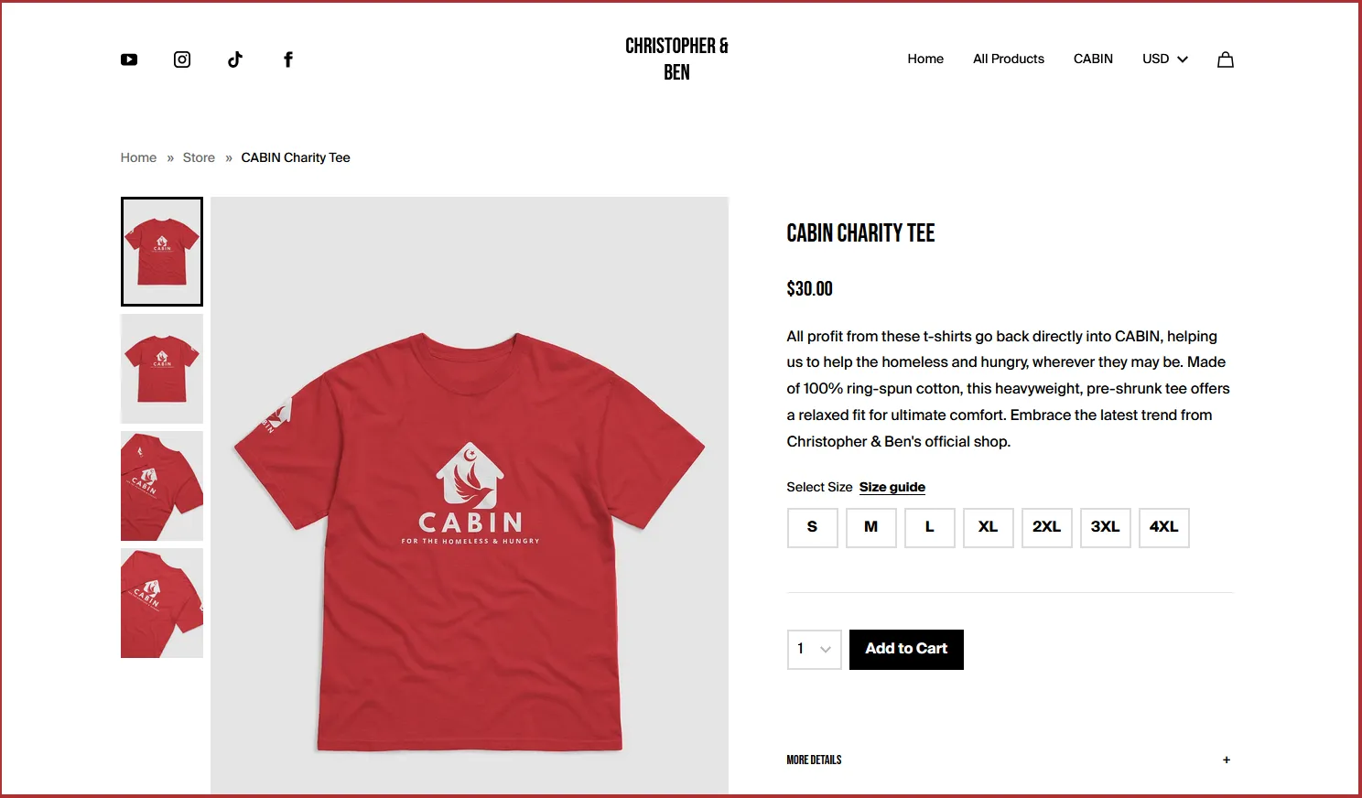Open the TikTok social icon
The width and height of the screenshot is (1362, 798).
pyautogui.click(x=235, y=59)
